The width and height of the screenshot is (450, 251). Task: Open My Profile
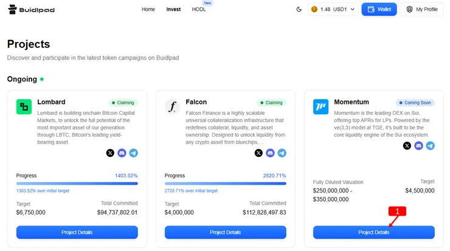[422, 10]
